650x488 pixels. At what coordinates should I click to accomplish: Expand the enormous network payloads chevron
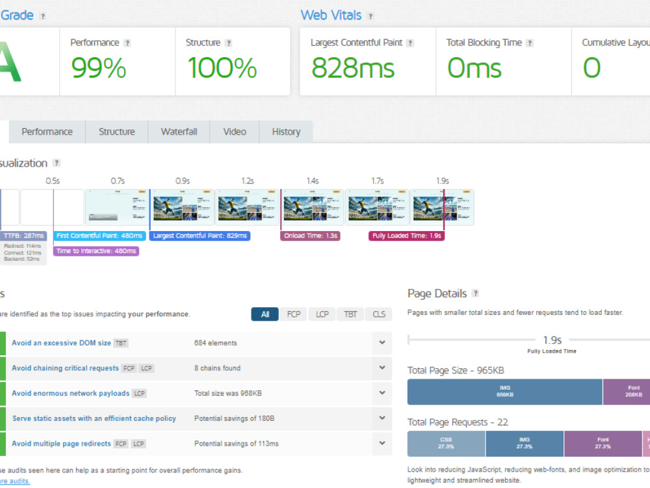(382, 393)
